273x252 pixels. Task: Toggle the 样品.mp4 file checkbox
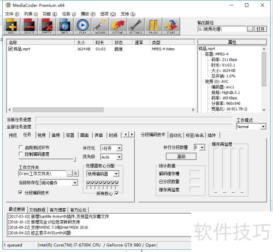tap(10, 49)
